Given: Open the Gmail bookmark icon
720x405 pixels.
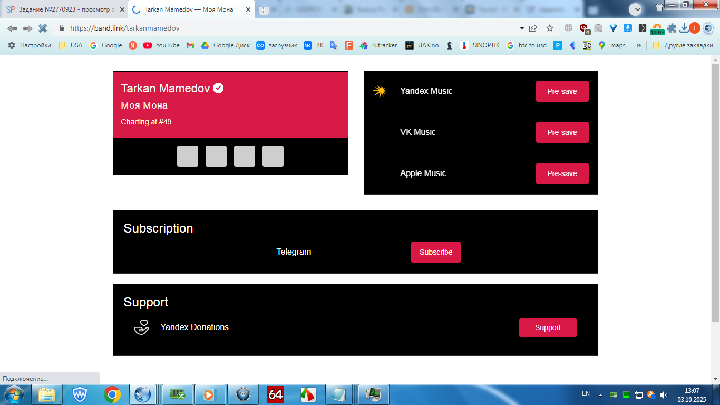Looking at the screenshot, I should 190,45.
